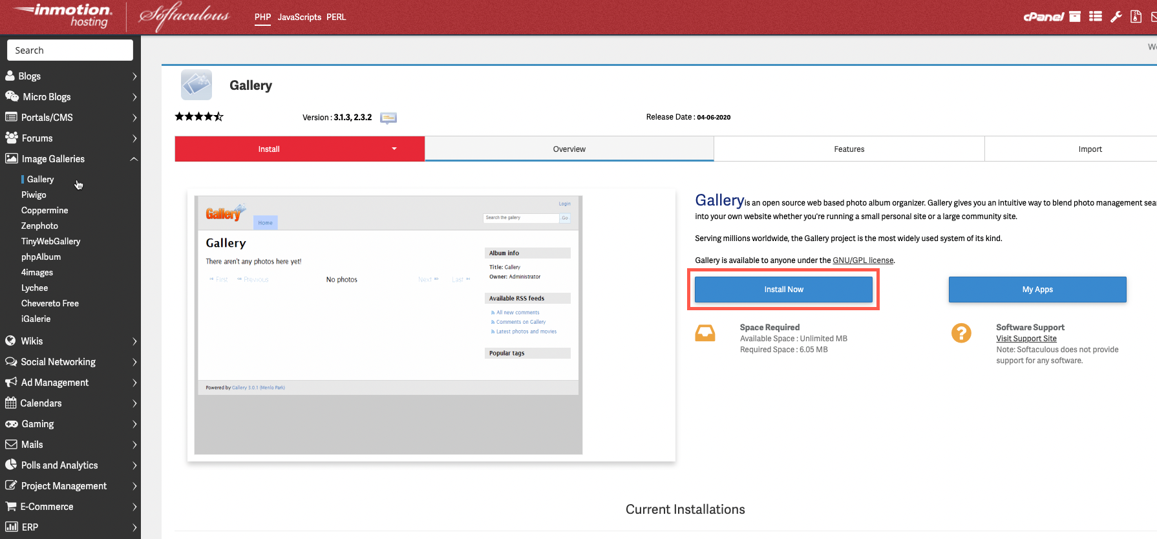The width and height of the screenshot is (1157, 539).
Task: Click the archive box icon in header
Action: pyautogui.click(x=1075, y=17)
